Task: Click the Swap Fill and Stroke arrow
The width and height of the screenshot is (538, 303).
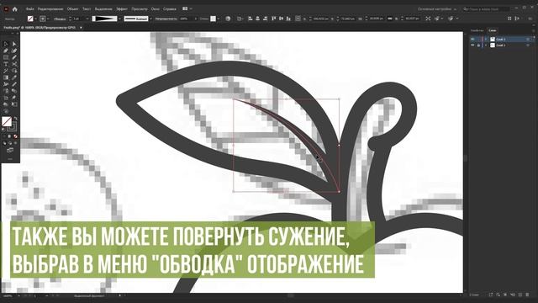Action: 15,119
